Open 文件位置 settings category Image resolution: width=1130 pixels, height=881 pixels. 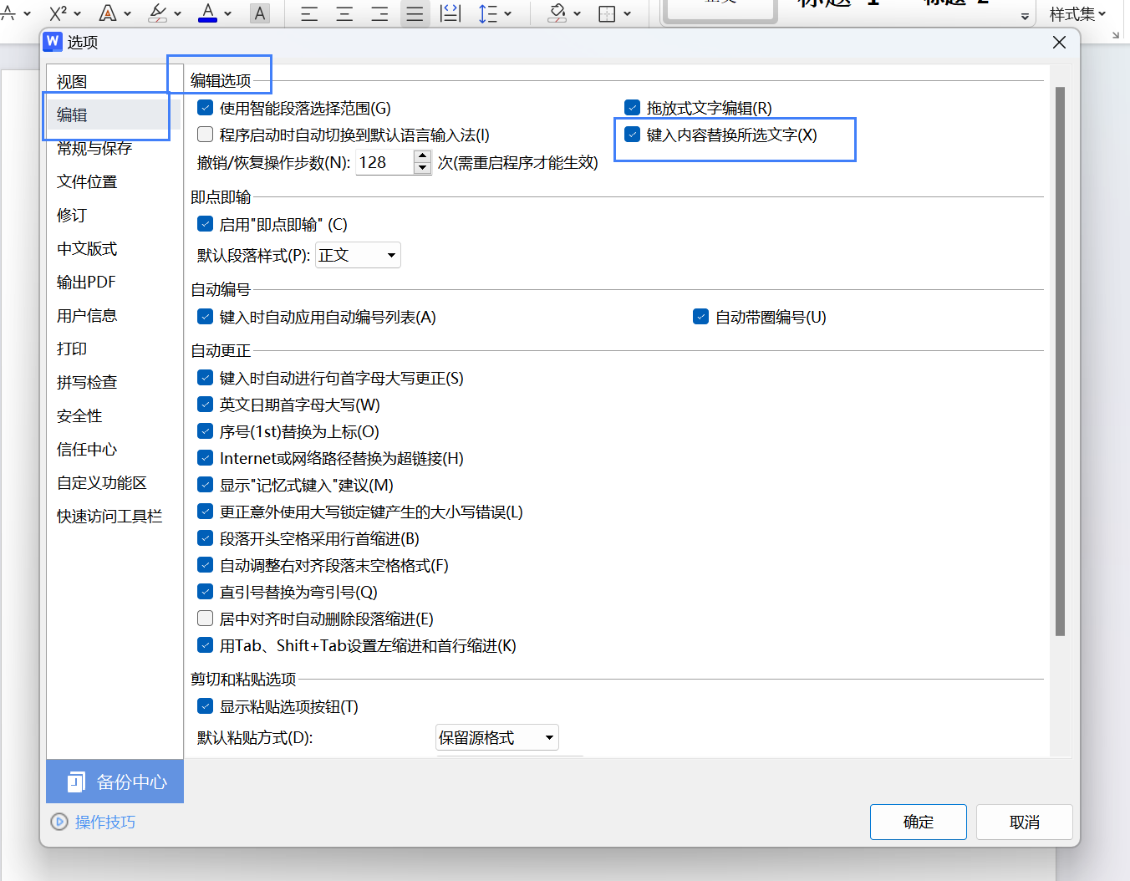pos(87,181)
